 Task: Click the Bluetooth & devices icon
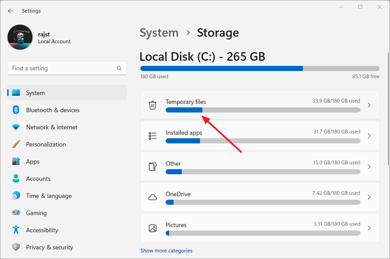click(x=16, y=110)
